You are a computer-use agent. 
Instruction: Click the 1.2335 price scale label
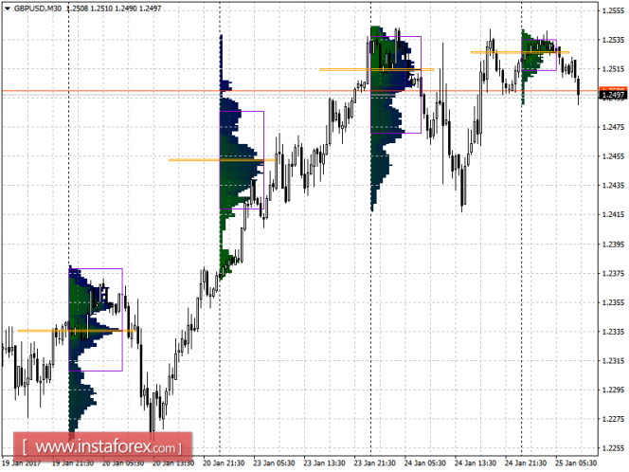point(614,332)
